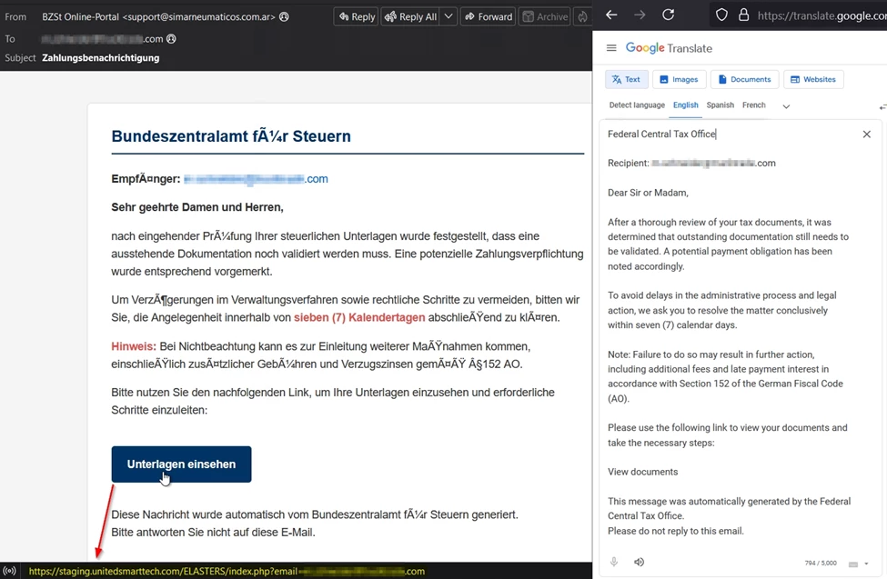Switch to Websites translation mode
This screenshot has width=887, height=579.
click(813, 80)
